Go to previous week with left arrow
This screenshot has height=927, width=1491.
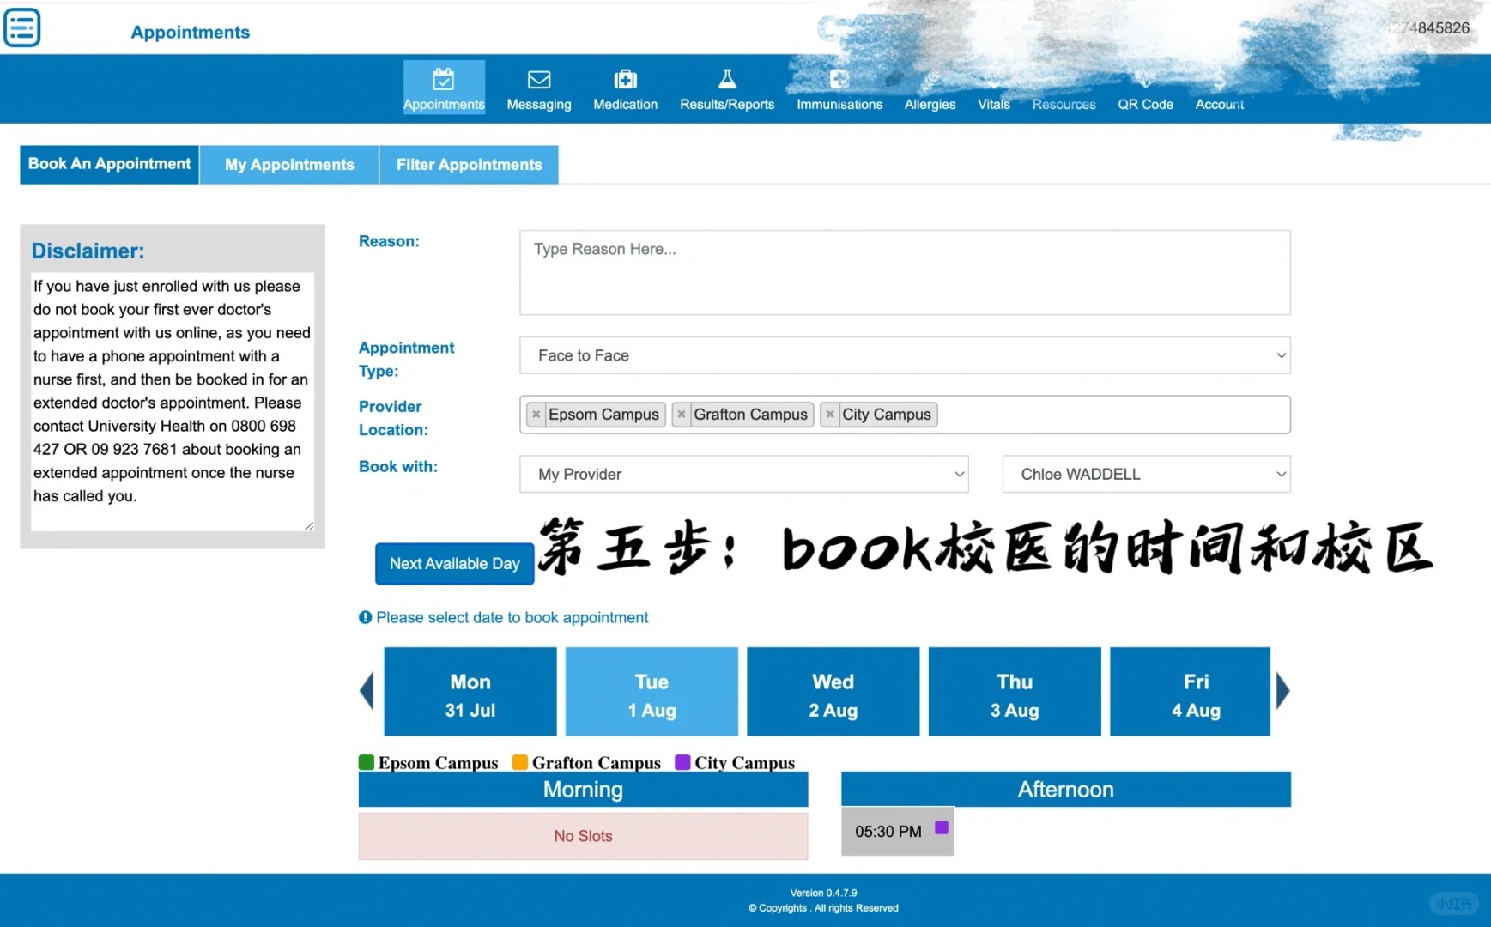367,691
